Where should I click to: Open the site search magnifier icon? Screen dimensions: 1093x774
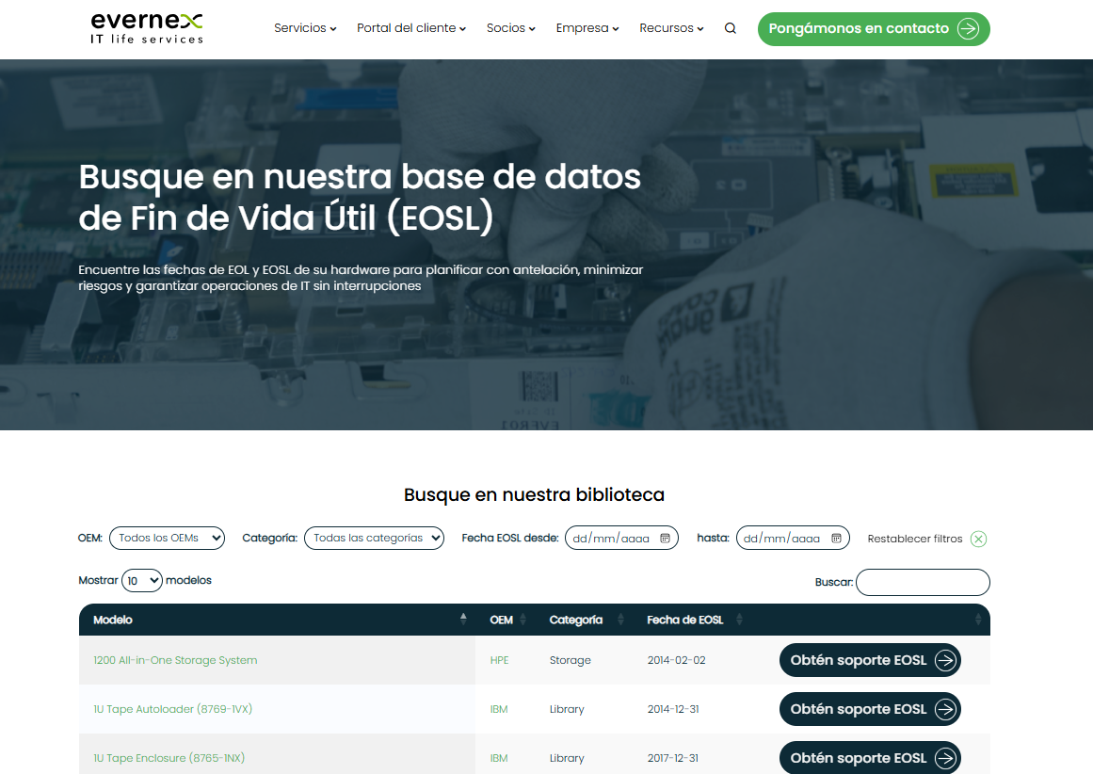(x=730, y=28)
